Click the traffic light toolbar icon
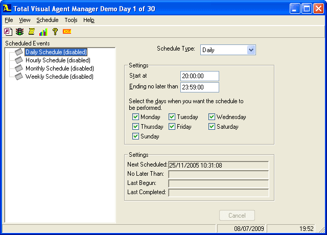This screenshot has height=235, width=327. (19, 32)
